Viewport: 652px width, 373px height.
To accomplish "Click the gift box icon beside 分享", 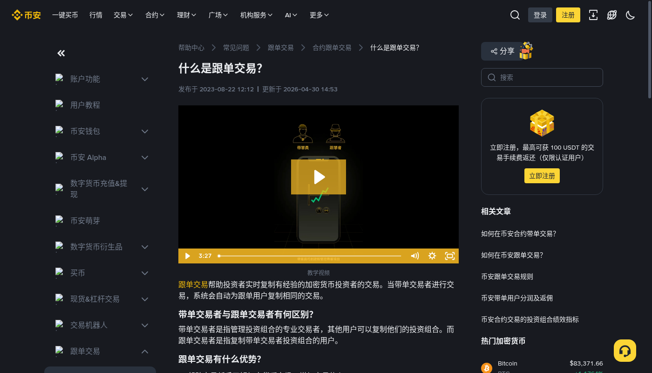I will (526, 51).
